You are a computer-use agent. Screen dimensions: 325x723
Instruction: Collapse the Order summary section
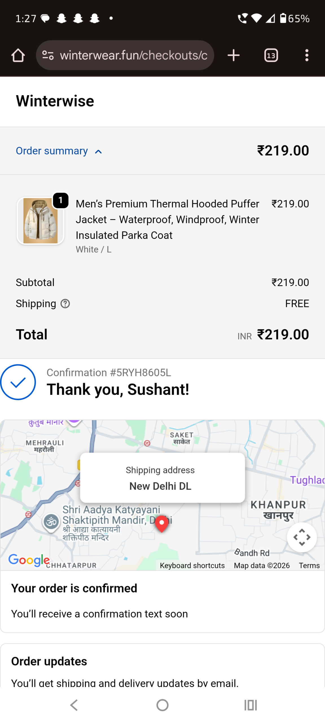[x=59, y=151]
